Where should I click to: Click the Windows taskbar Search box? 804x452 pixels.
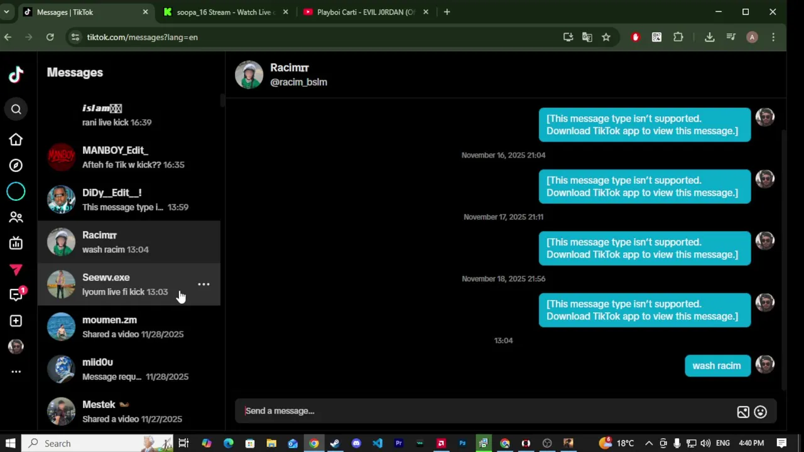[97, 443]
